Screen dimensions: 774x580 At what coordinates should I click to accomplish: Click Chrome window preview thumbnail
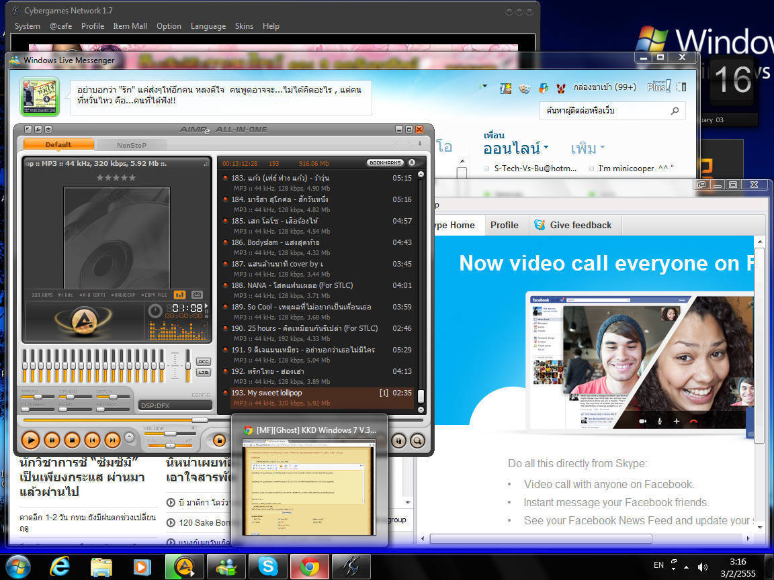[x=309, y=487]
